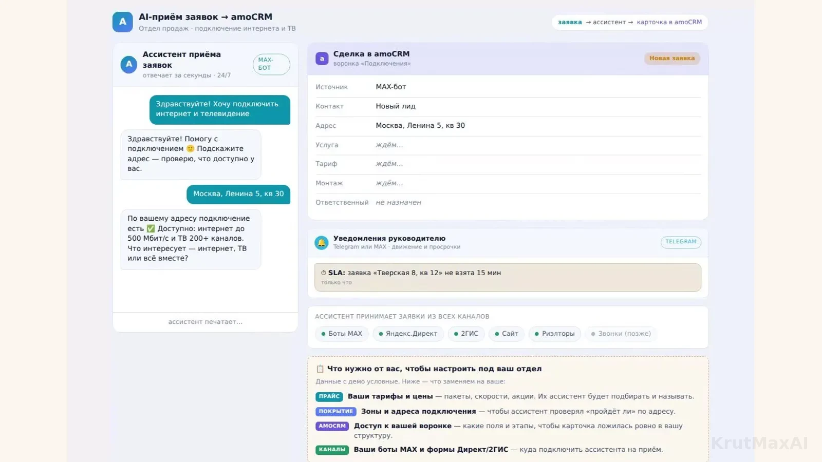Click "Ваши тарифы и цены" requirement text
Screen dimensions: 822x462
tap(390, 397)
